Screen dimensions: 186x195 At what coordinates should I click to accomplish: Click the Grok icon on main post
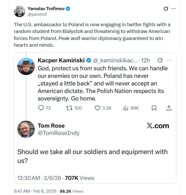pos(166,9)
